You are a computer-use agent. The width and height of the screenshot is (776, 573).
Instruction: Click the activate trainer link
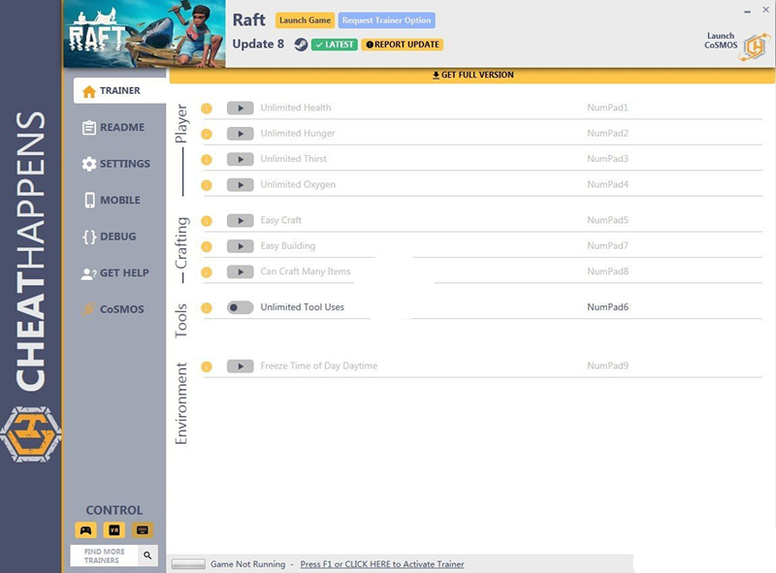coord(382,564)
